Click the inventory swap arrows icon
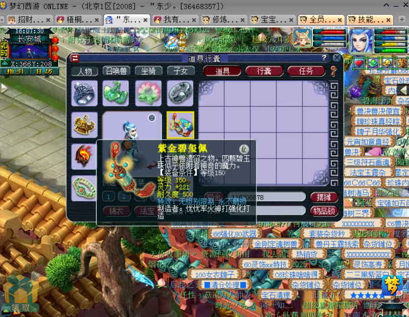Viewport: 409px width, 317px height. 75,58
